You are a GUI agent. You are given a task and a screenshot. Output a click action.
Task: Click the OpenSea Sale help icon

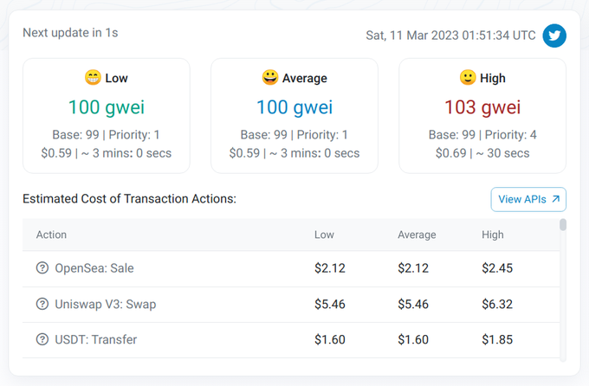point(42,268)
